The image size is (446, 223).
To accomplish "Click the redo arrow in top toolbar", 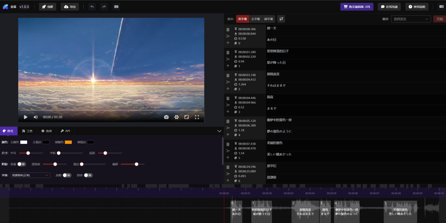I will coord(104,7).
